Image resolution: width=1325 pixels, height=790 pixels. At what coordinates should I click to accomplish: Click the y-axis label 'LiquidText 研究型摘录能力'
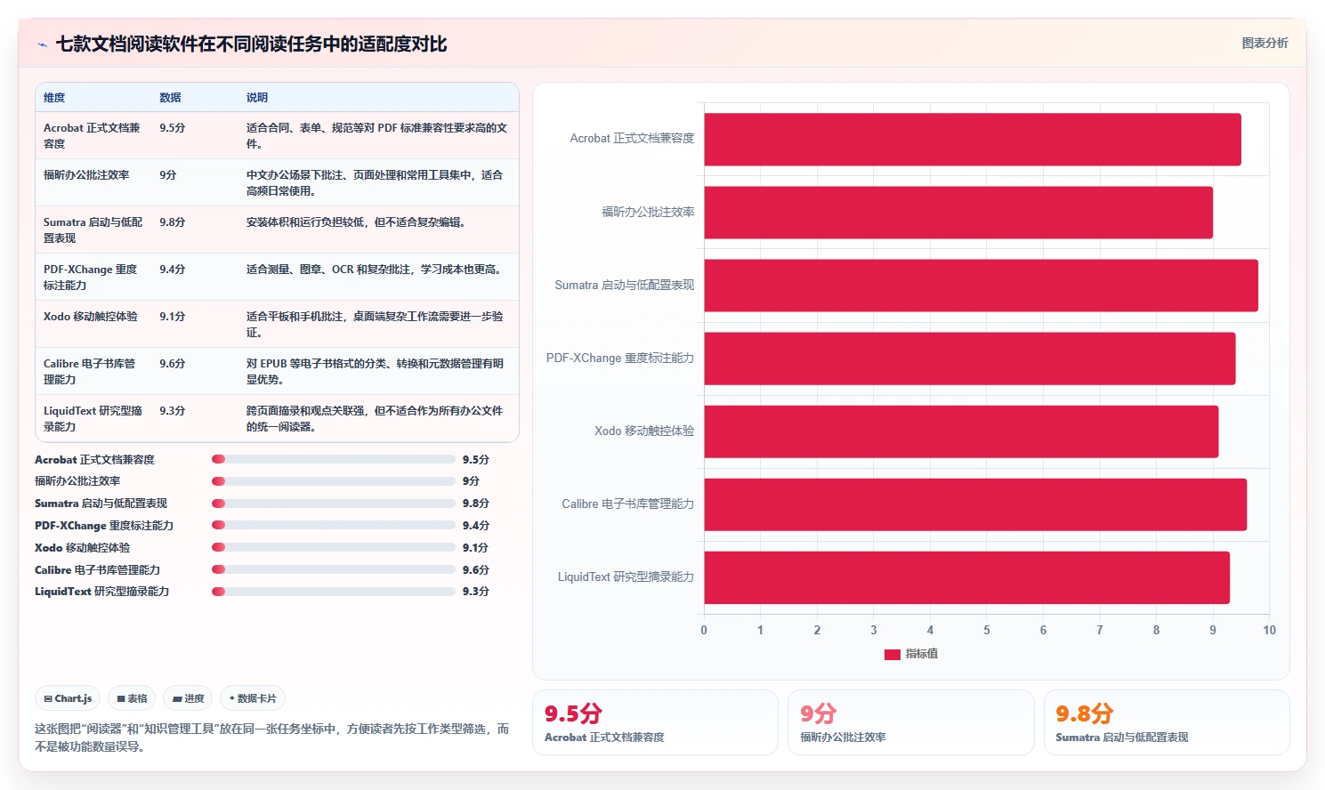626,577
